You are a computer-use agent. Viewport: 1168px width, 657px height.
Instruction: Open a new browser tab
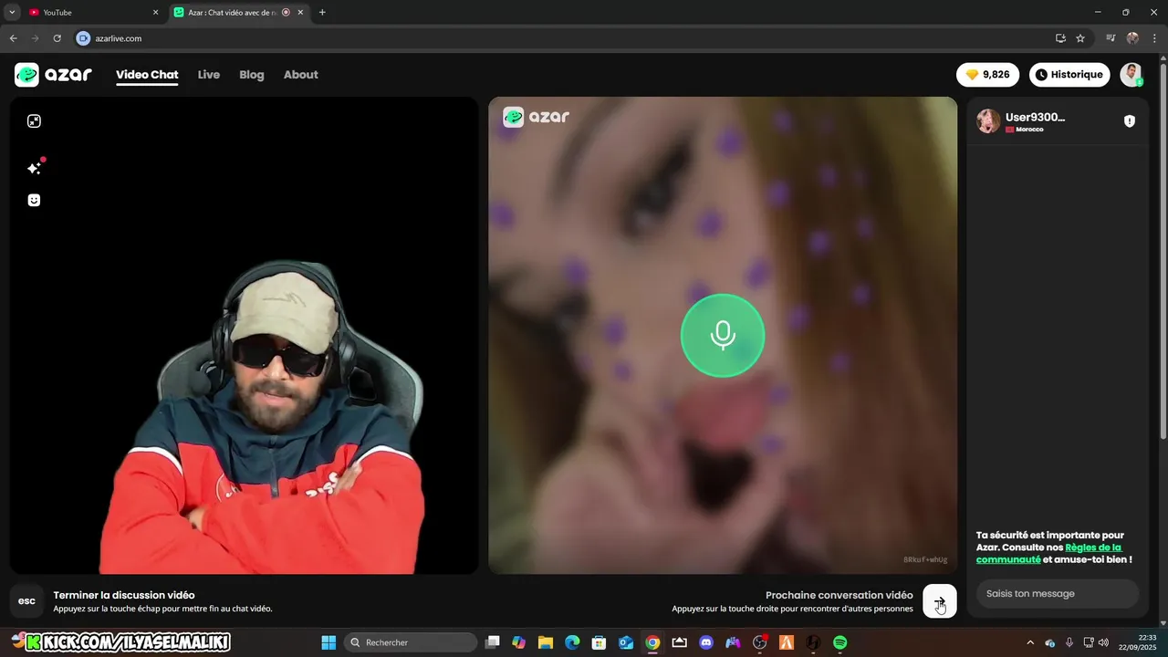[x=322, y=13]
